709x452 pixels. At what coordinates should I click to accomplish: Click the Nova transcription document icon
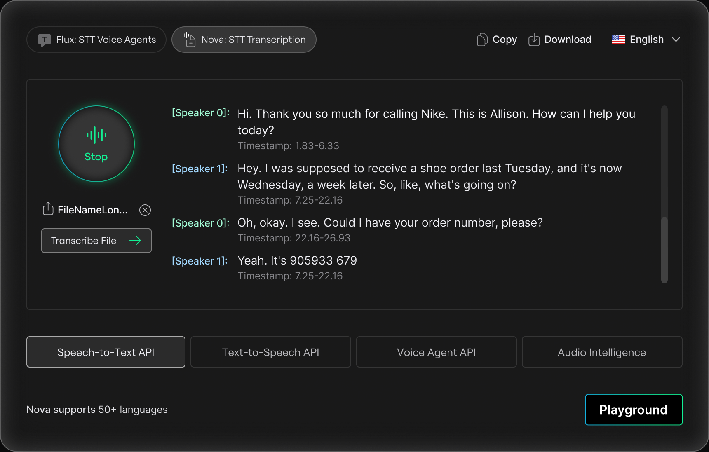click(x=189, y=40)
